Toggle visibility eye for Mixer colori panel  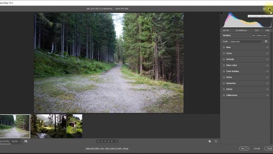pos(267,65)
